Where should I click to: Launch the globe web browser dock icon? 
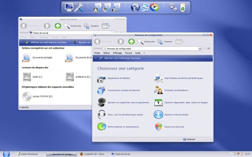[135, 7]
